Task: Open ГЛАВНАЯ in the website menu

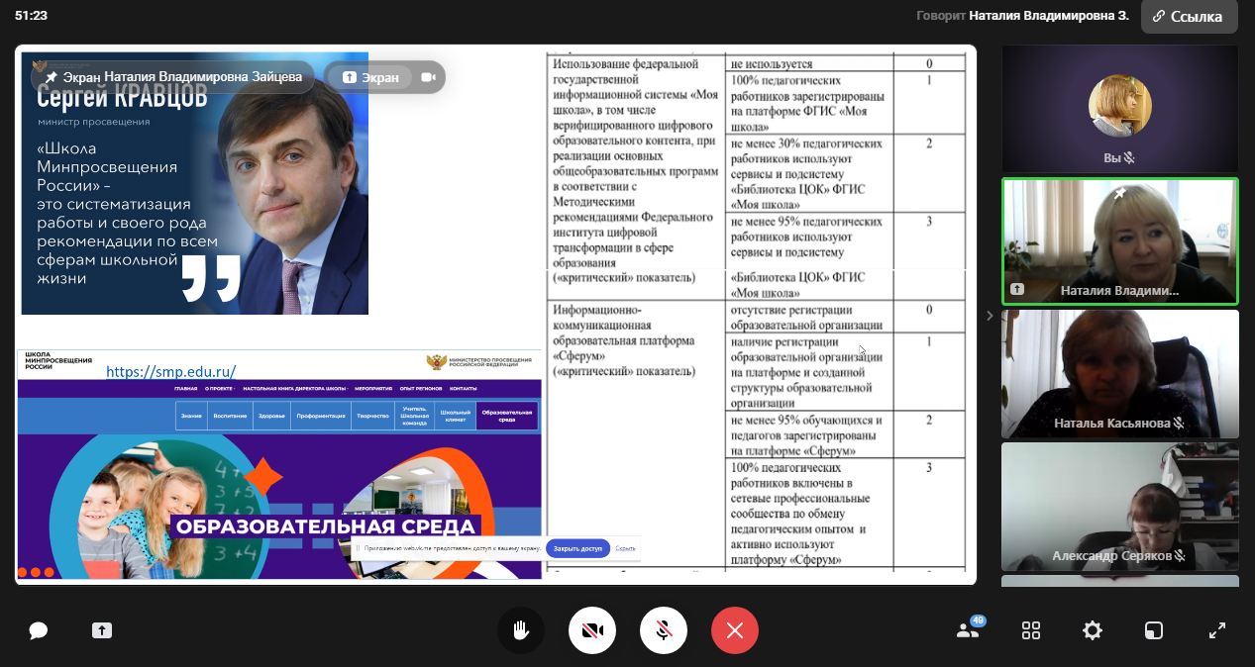Action: pos(185,389)
